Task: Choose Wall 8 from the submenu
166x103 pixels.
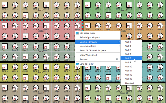Action: click(128, 58)
